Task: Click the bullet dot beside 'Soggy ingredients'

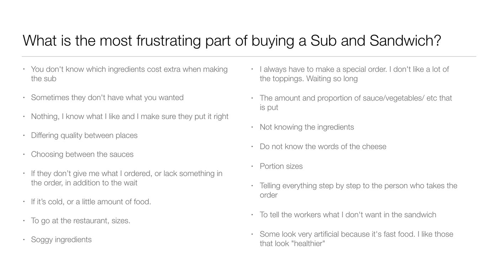Action: [24, 239]
